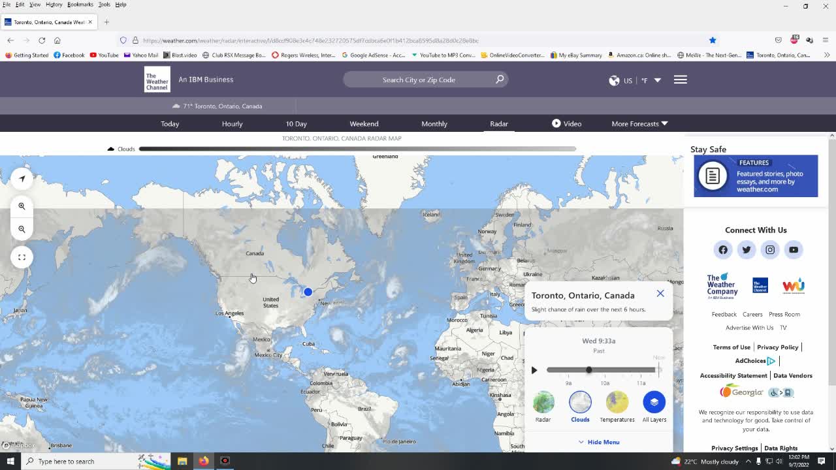Collapse panel with Hide Menu
This screenshot has height=470, width=836.
click(x=599, y=442)
